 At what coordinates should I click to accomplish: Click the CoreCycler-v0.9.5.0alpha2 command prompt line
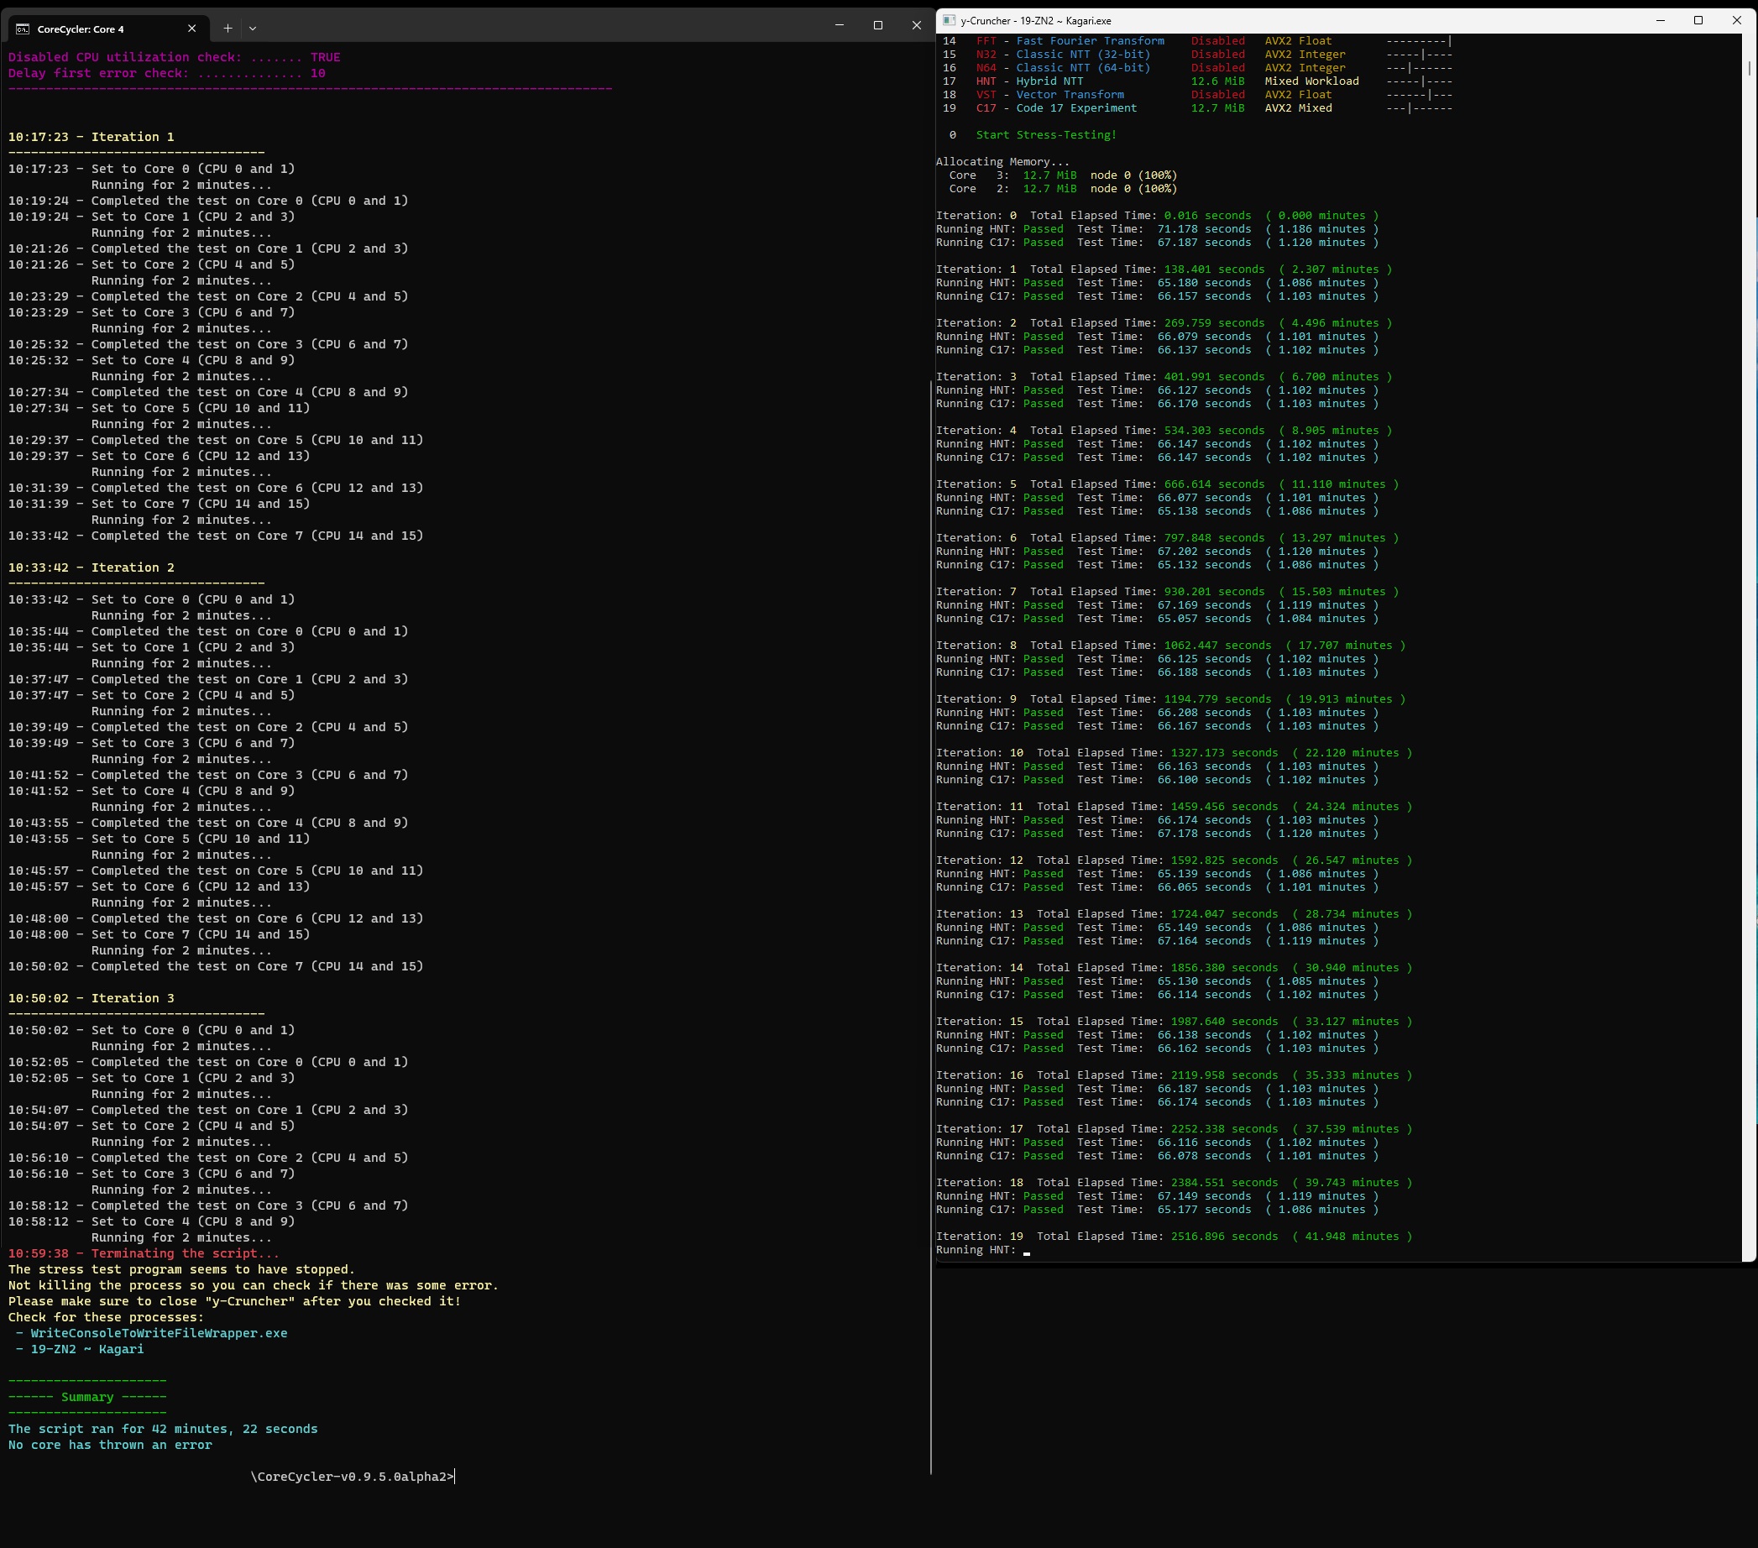coord(353,1477)
